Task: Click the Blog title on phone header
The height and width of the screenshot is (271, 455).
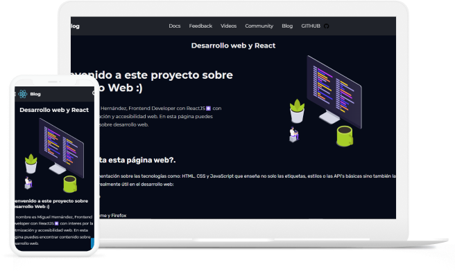Action: 35,94
